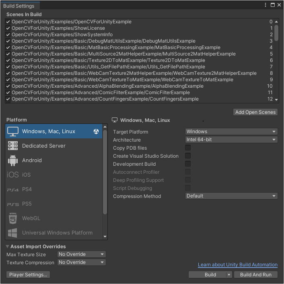Click the Add Open Scenes button
The width and height of the screenshot is (284, 284).
(x=255, y=112)
